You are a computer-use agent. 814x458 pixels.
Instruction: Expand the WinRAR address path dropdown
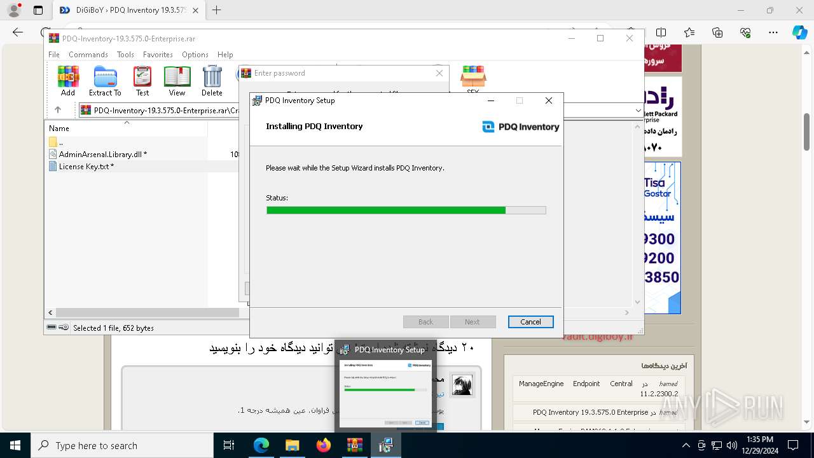tap(638, 110)
